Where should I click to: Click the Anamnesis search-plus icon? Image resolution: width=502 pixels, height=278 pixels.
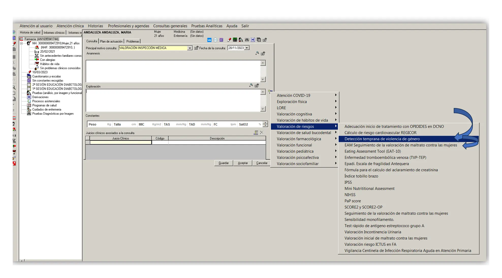coord(257,53)
